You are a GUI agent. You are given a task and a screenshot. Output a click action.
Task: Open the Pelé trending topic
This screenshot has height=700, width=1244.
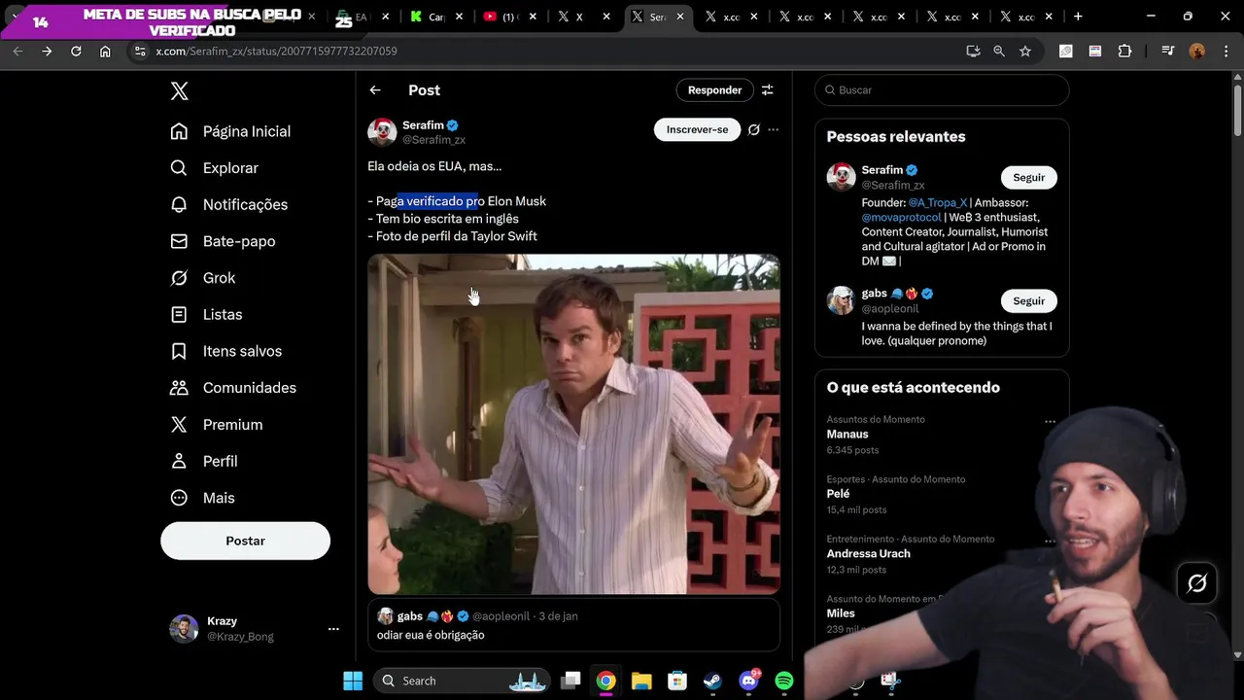click(x=838, y=494)
